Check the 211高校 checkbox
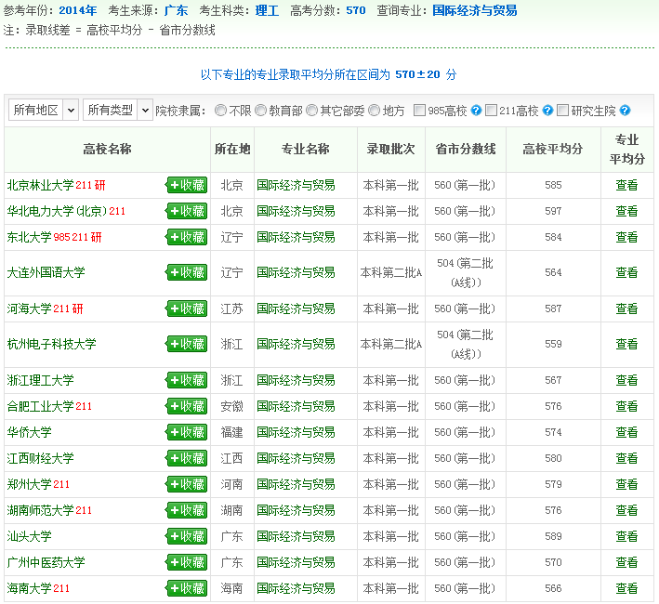Screen dimensions: 659x604 (491, 110)
